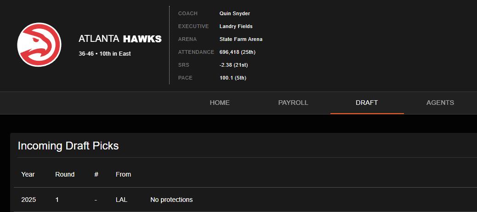Image resolution: width=477 pixels, height=212 pixels.
Task: Click the Atlanta Hawks logo
Action: (x=39, y=45)
